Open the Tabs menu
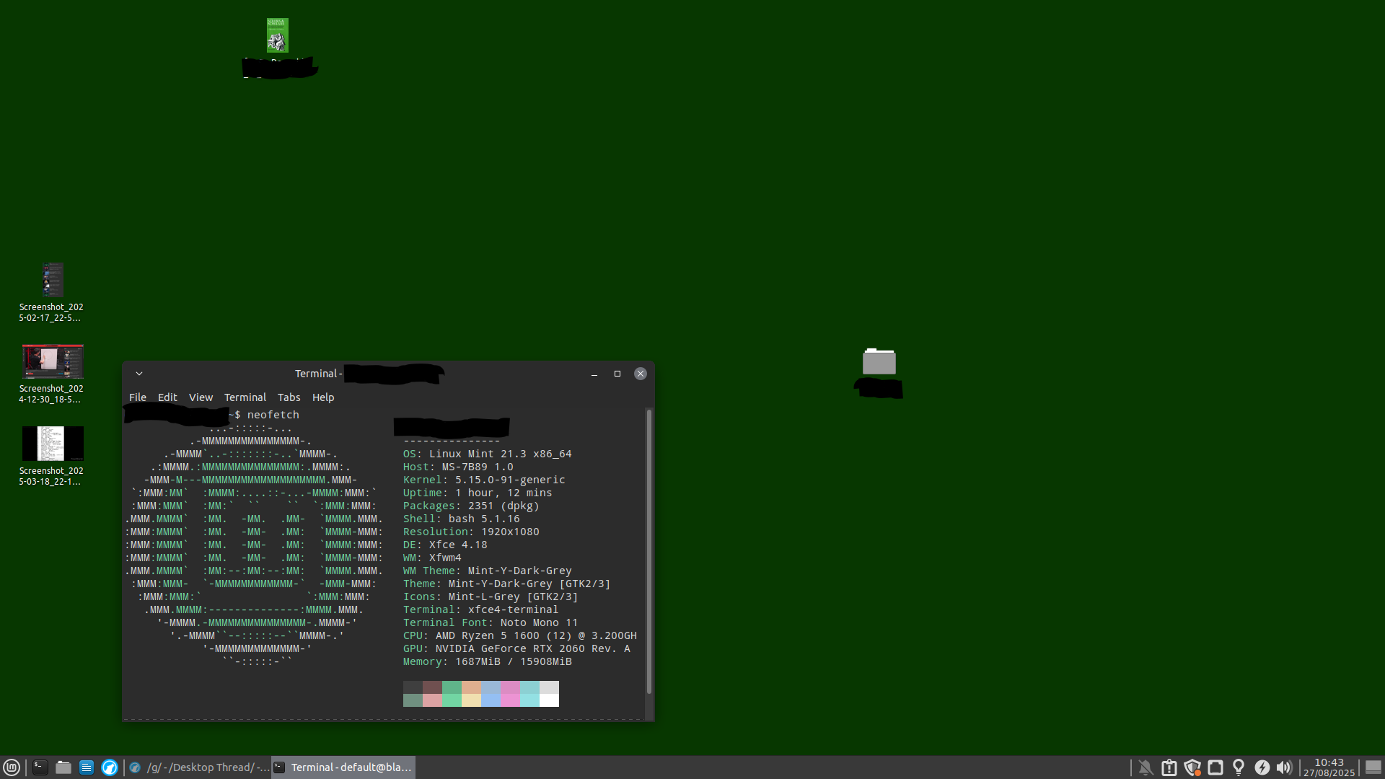 click(x=289, y=397)
